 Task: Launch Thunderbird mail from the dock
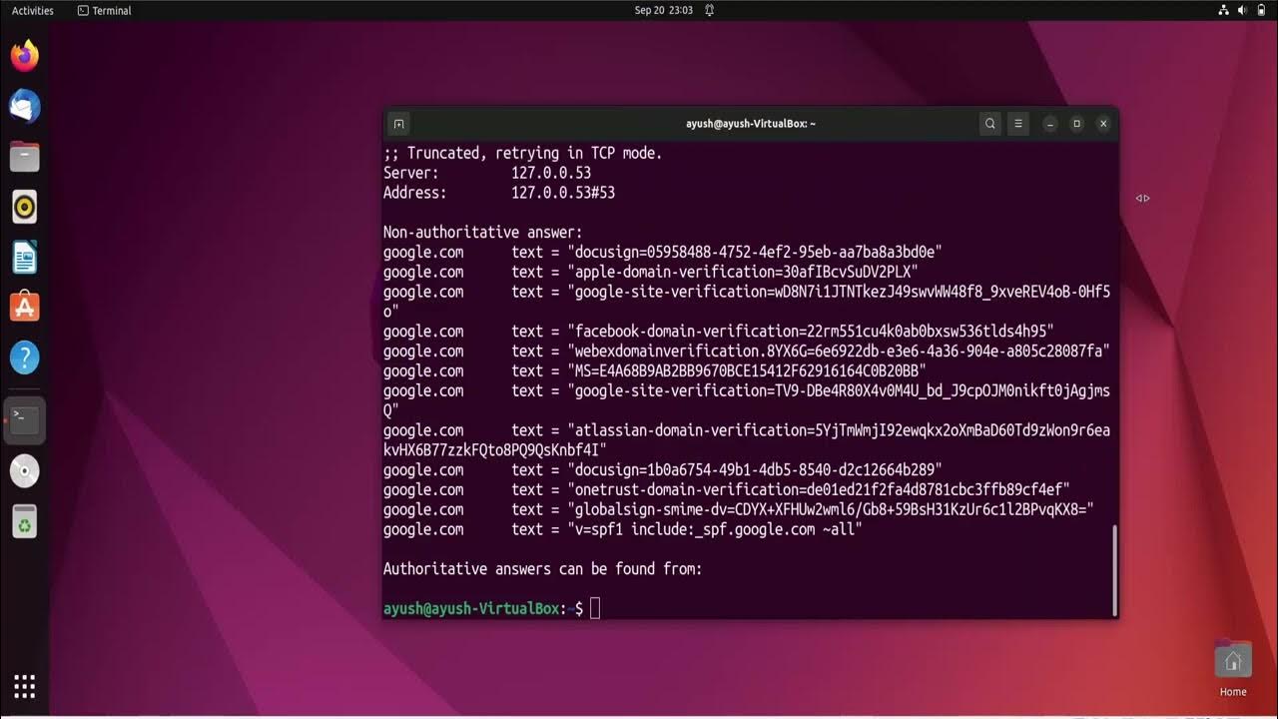coord(25,105)
